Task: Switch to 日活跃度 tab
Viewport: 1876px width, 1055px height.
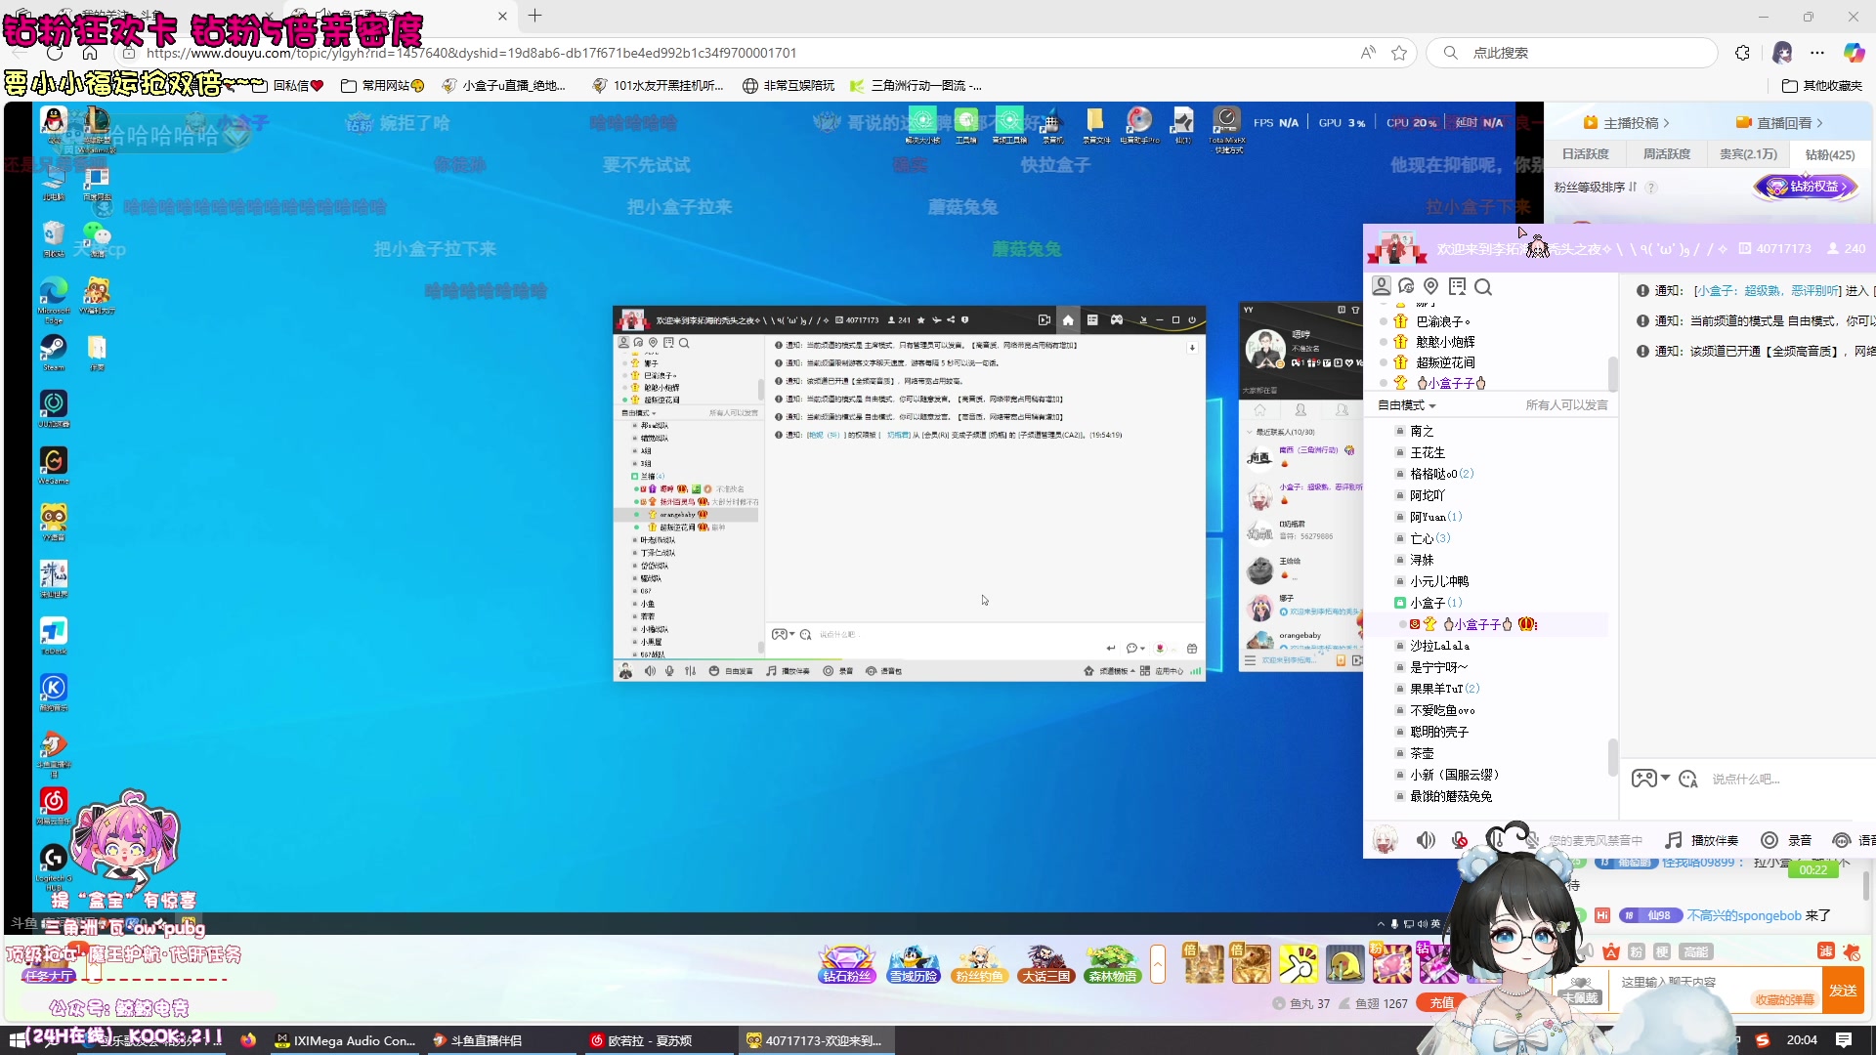Action: (x=1585, y=154)
